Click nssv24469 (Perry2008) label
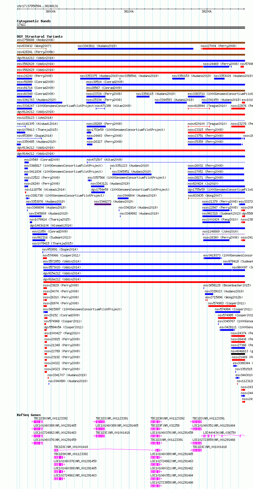253x489 pixels. [221, 64]
